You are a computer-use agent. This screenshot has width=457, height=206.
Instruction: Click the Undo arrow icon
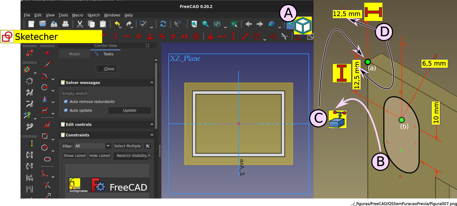tap(117, 24)
